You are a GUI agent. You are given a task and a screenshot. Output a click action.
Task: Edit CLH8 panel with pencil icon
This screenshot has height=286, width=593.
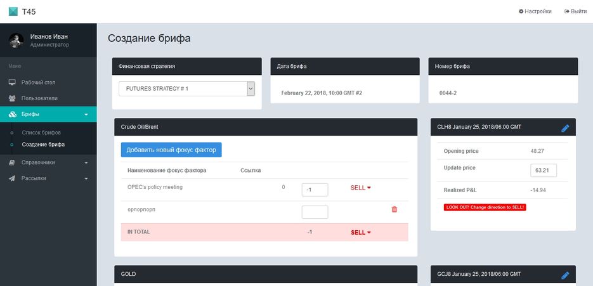point(565,128)
